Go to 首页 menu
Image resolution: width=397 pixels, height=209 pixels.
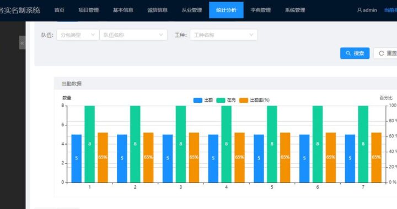coord(60,10)
